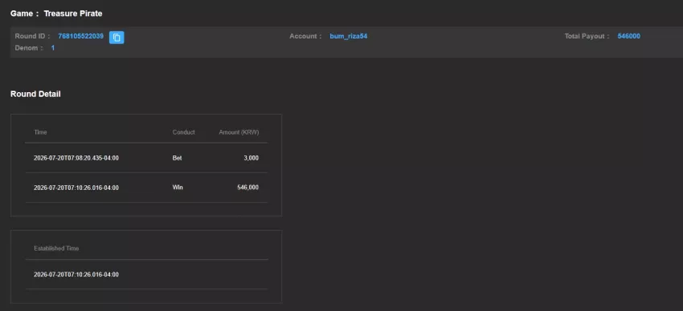The image size is (683, 311).
Task: Click the Round Detail heading
Action: point(35,94)
